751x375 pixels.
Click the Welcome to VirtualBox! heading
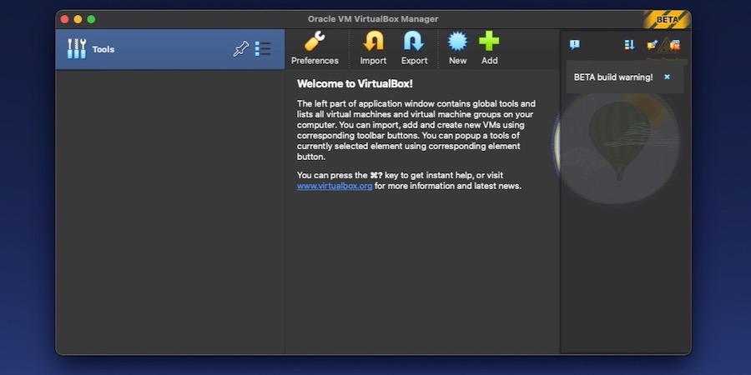[x=355, y=83]
